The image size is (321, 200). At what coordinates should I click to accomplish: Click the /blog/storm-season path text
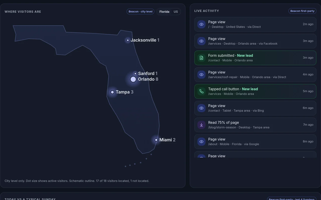coord(222,127)
